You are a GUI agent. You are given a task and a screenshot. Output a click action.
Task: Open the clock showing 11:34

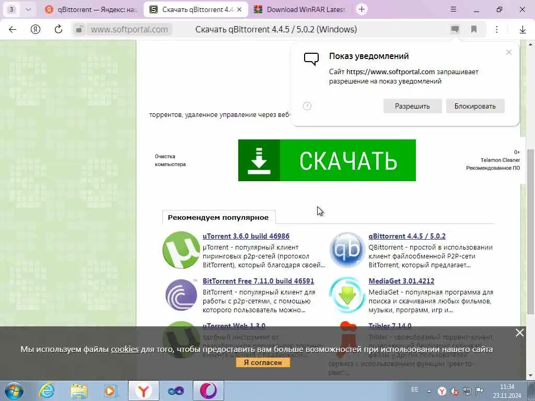tap(507, 391)
